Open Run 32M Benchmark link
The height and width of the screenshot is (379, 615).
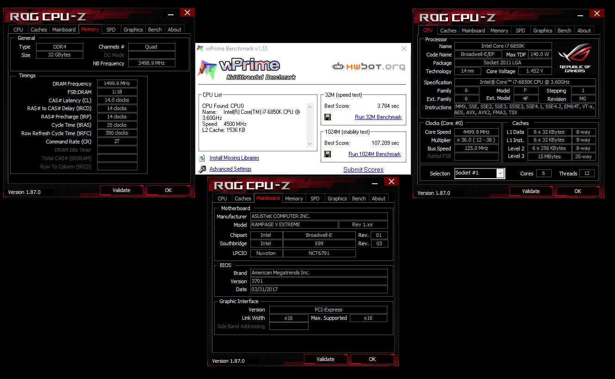(x=378, y=117)
